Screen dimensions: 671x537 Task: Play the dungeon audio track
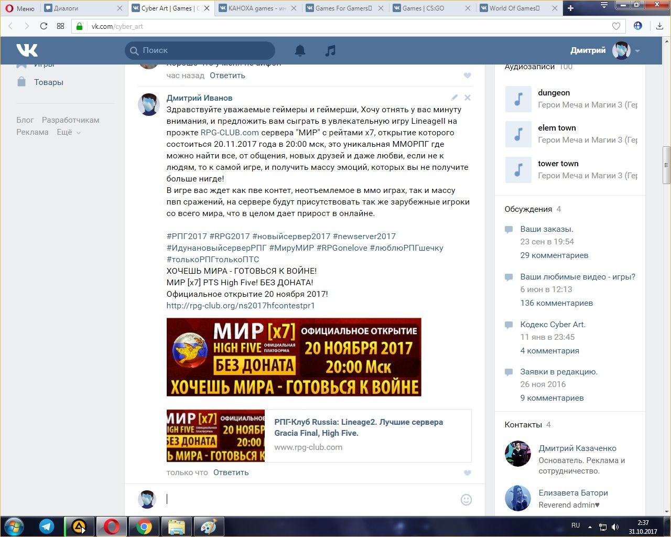click(518, 99)
